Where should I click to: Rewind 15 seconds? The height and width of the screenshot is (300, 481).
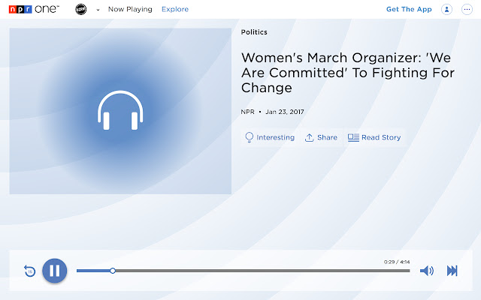coord(30,271)
